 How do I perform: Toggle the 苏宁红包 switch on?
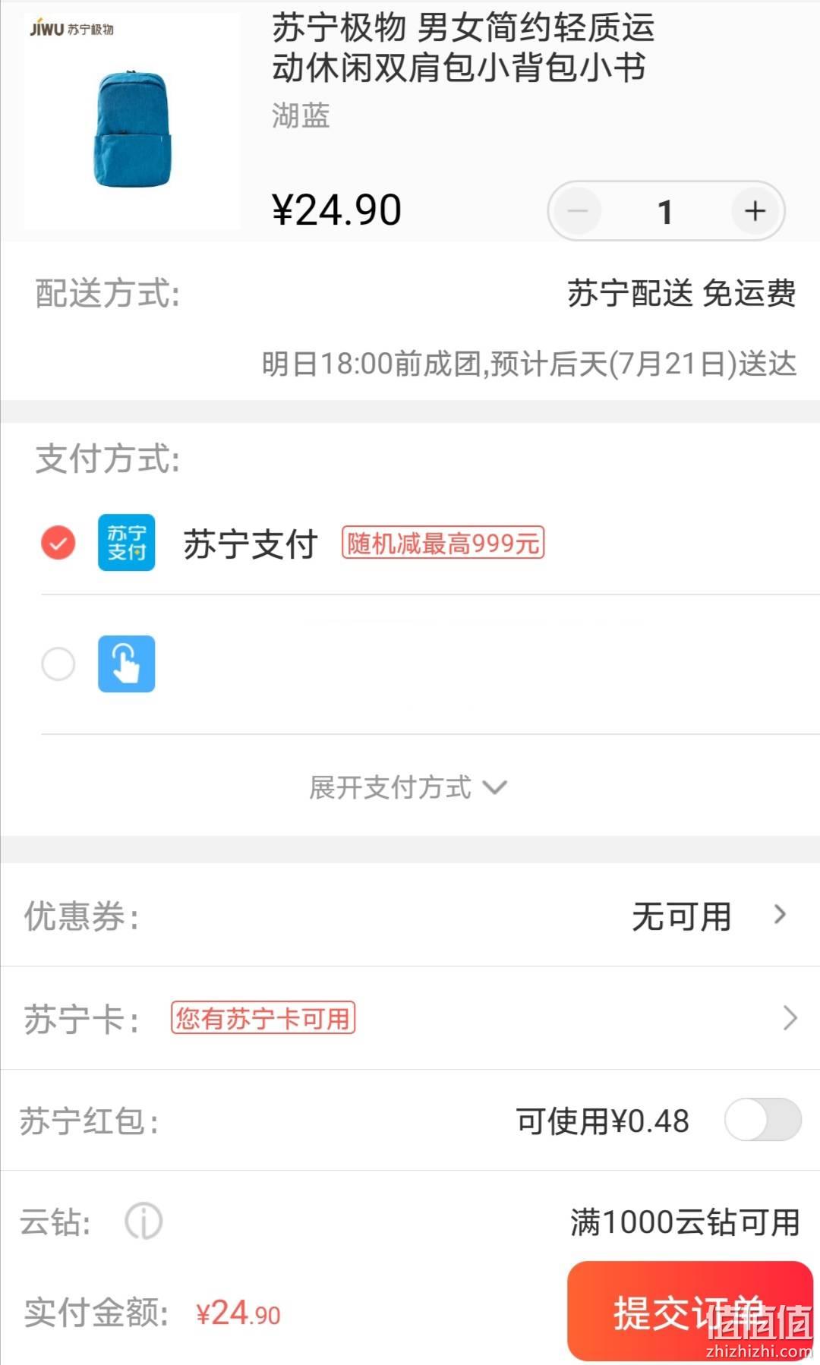pos(763,1120)
